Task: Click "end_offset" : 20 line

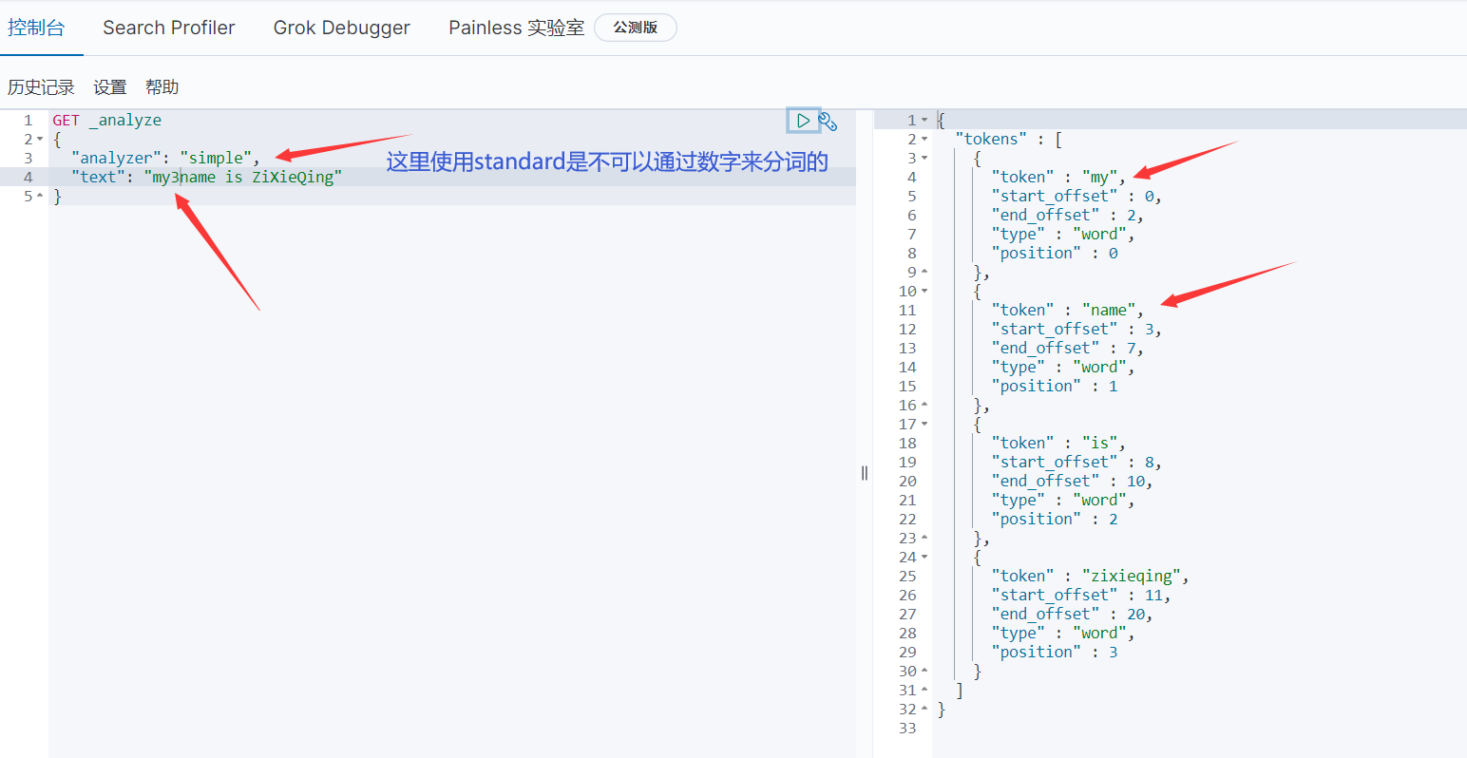Action: click(1072, 614)
